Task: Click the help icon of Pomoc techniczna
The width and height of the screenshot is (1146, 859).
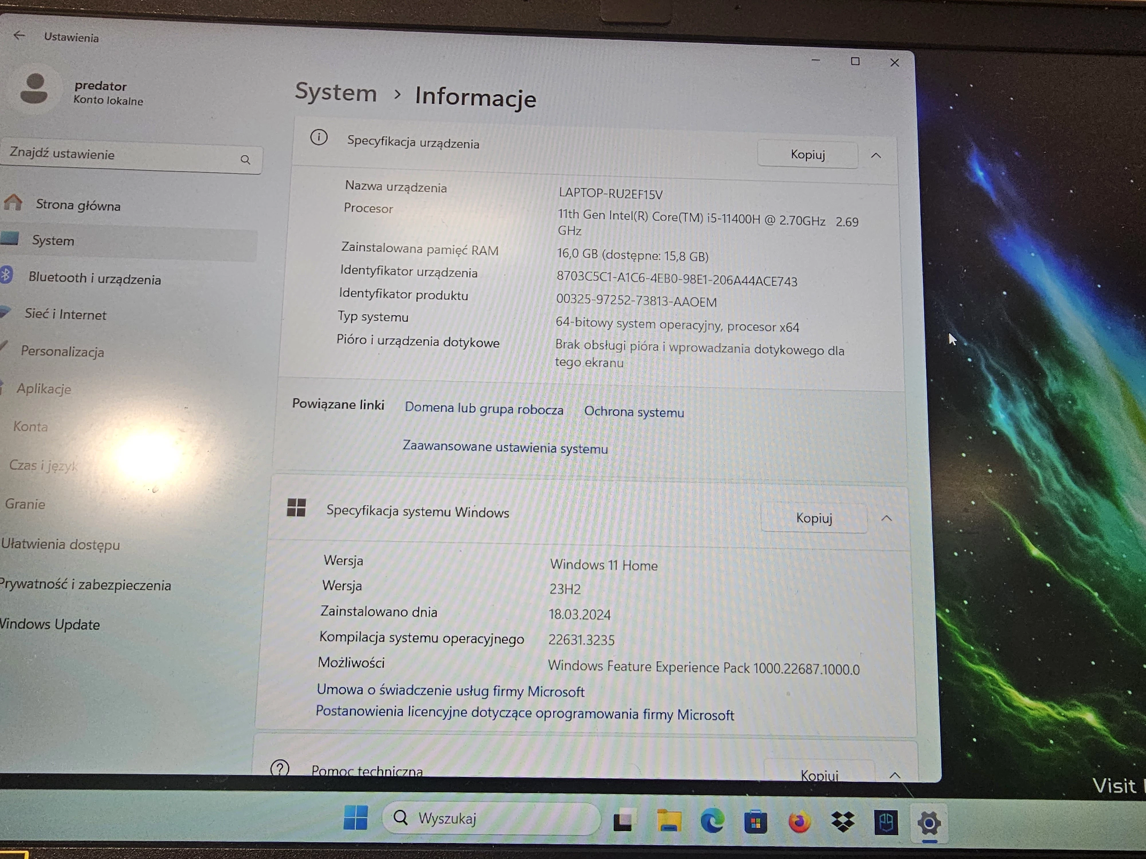Action: point(280,769)
